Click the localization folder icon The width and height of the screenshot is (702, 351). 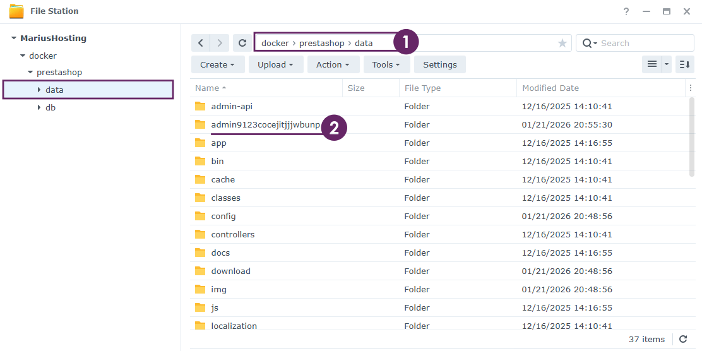pyautogui.click(x=199, y=326)
